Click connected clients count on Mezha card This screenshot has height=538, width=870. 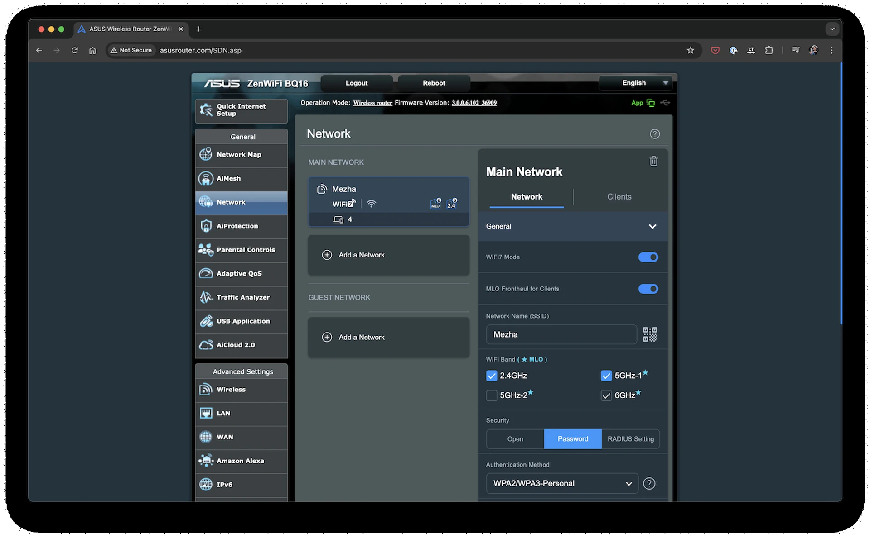tap(343, 219)
